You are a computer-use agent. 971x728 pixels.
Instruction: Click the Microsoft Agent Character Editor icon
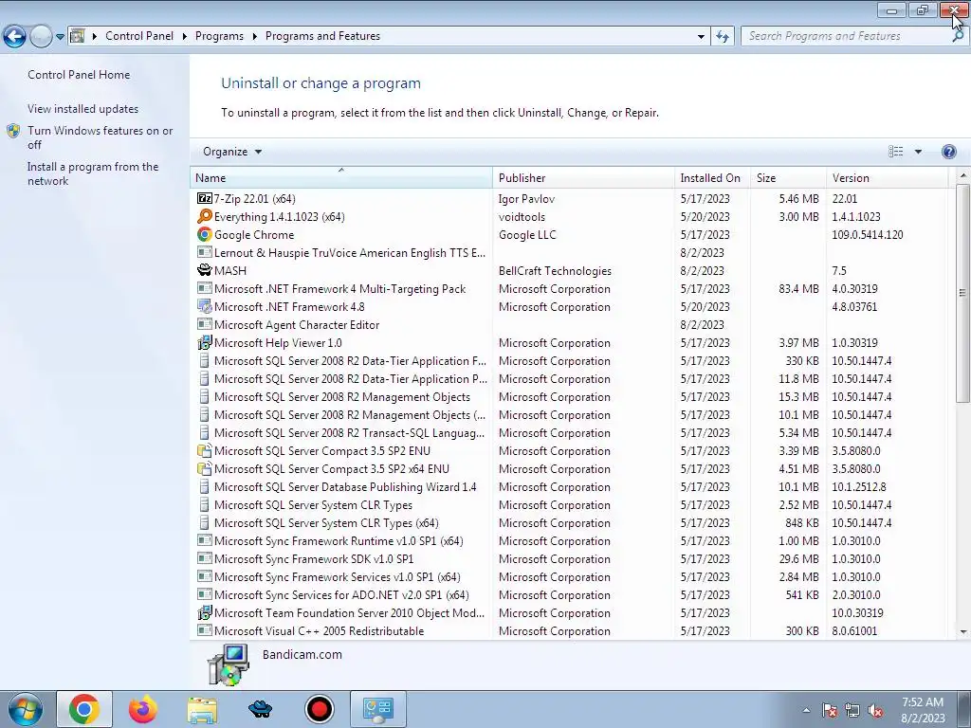click(x=205, y=324)
